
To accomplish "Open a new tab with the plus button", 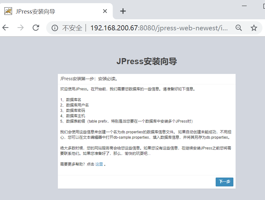I will point(123,11).
